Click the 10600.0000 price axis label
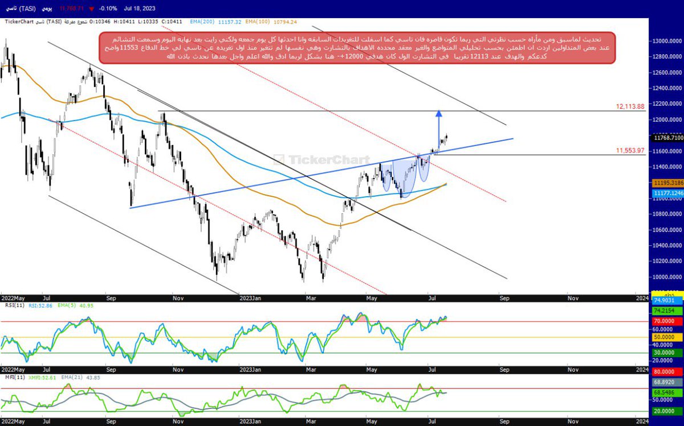Screen dimensions: 684x426 tap(668, 230)
